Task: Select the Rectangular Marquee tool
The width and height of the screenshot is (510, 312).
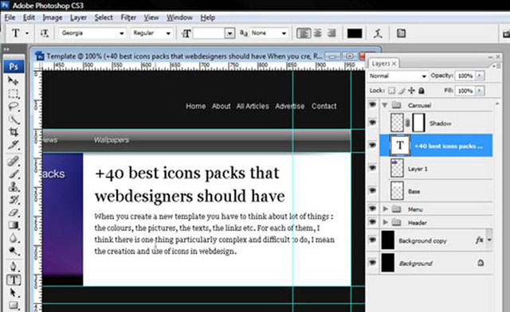Action: (x=13, y=94)
